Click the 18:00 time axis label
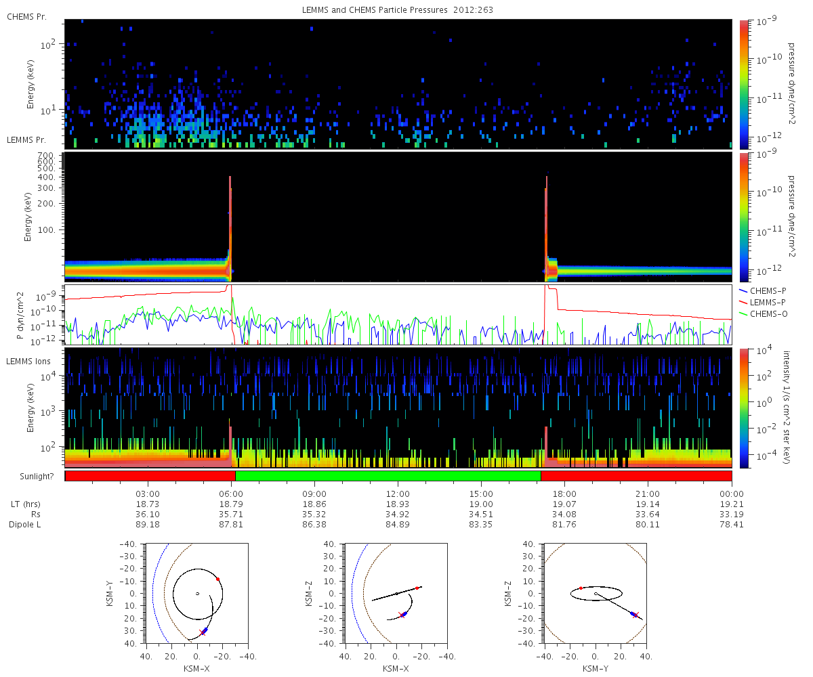The width and height of the screenshot is (813, 677). [x=564, y=494]
